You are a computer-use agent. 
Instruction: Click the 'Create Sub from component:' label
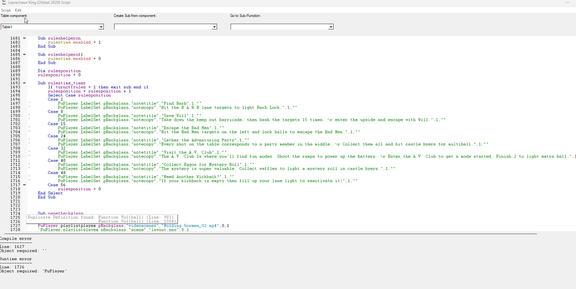tap(135, 16)
